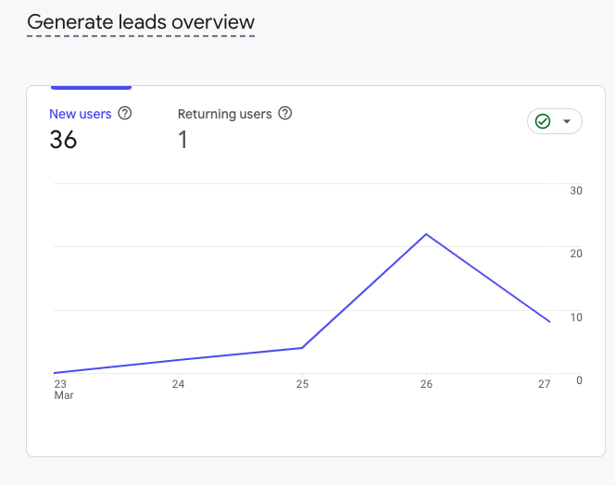615x485 pixels.
Task: Click the 0 y-axis label
Action: point(579,380)
